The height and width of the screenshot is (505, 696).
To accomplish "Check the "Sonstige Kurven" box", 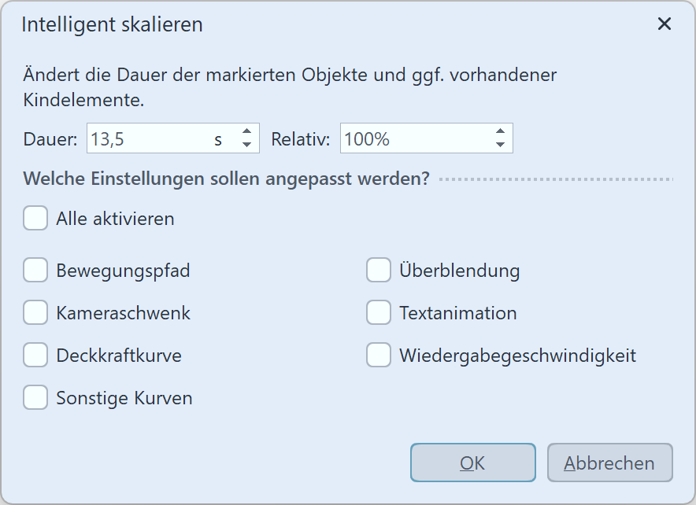I will tap(35, 397).
